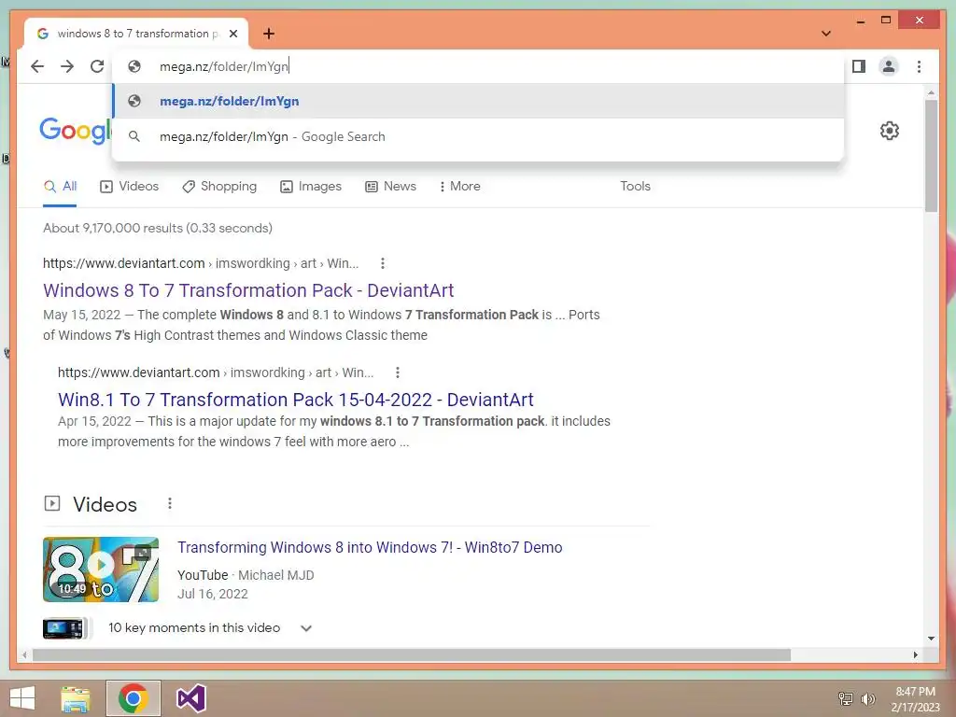956x717 pixels.
Task: Play the Win8to7 Demo video thumbnail
Action: pos(101,569)
